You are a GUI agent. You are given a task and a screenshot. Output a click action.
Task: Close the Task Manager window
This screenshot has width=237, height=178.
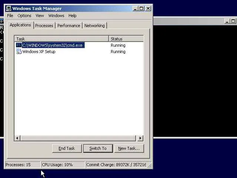point(148,9)
